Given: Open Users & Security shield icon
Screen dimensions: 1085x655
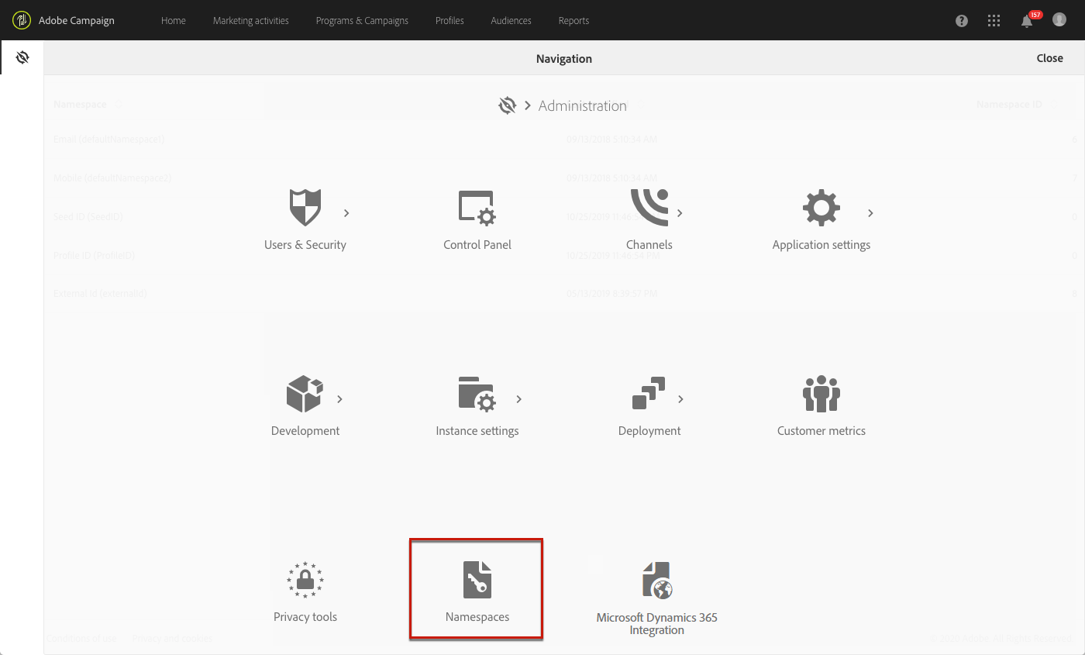Looking at the screenshot, I should [305, 208].
